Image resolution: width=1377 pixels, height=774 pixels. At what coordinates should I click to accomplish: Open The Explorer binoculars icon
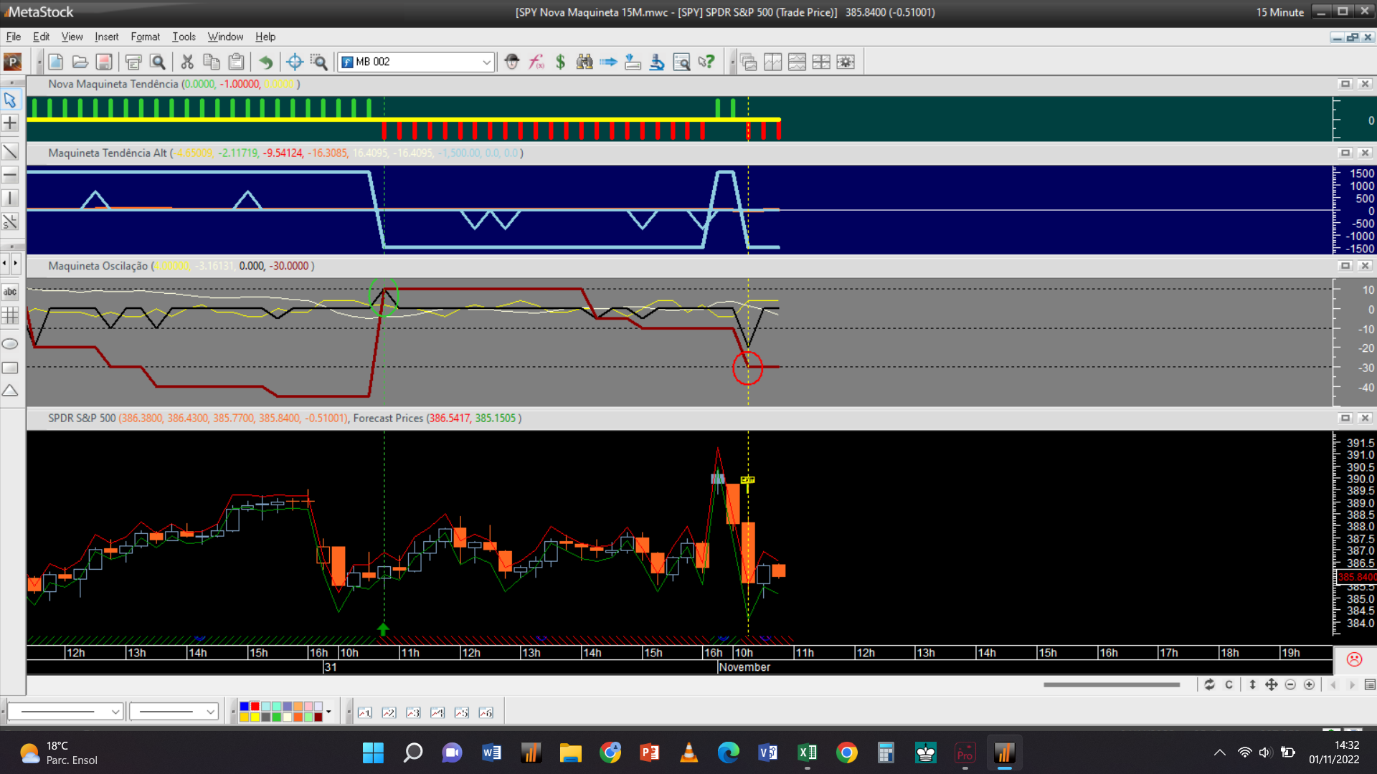585,62
